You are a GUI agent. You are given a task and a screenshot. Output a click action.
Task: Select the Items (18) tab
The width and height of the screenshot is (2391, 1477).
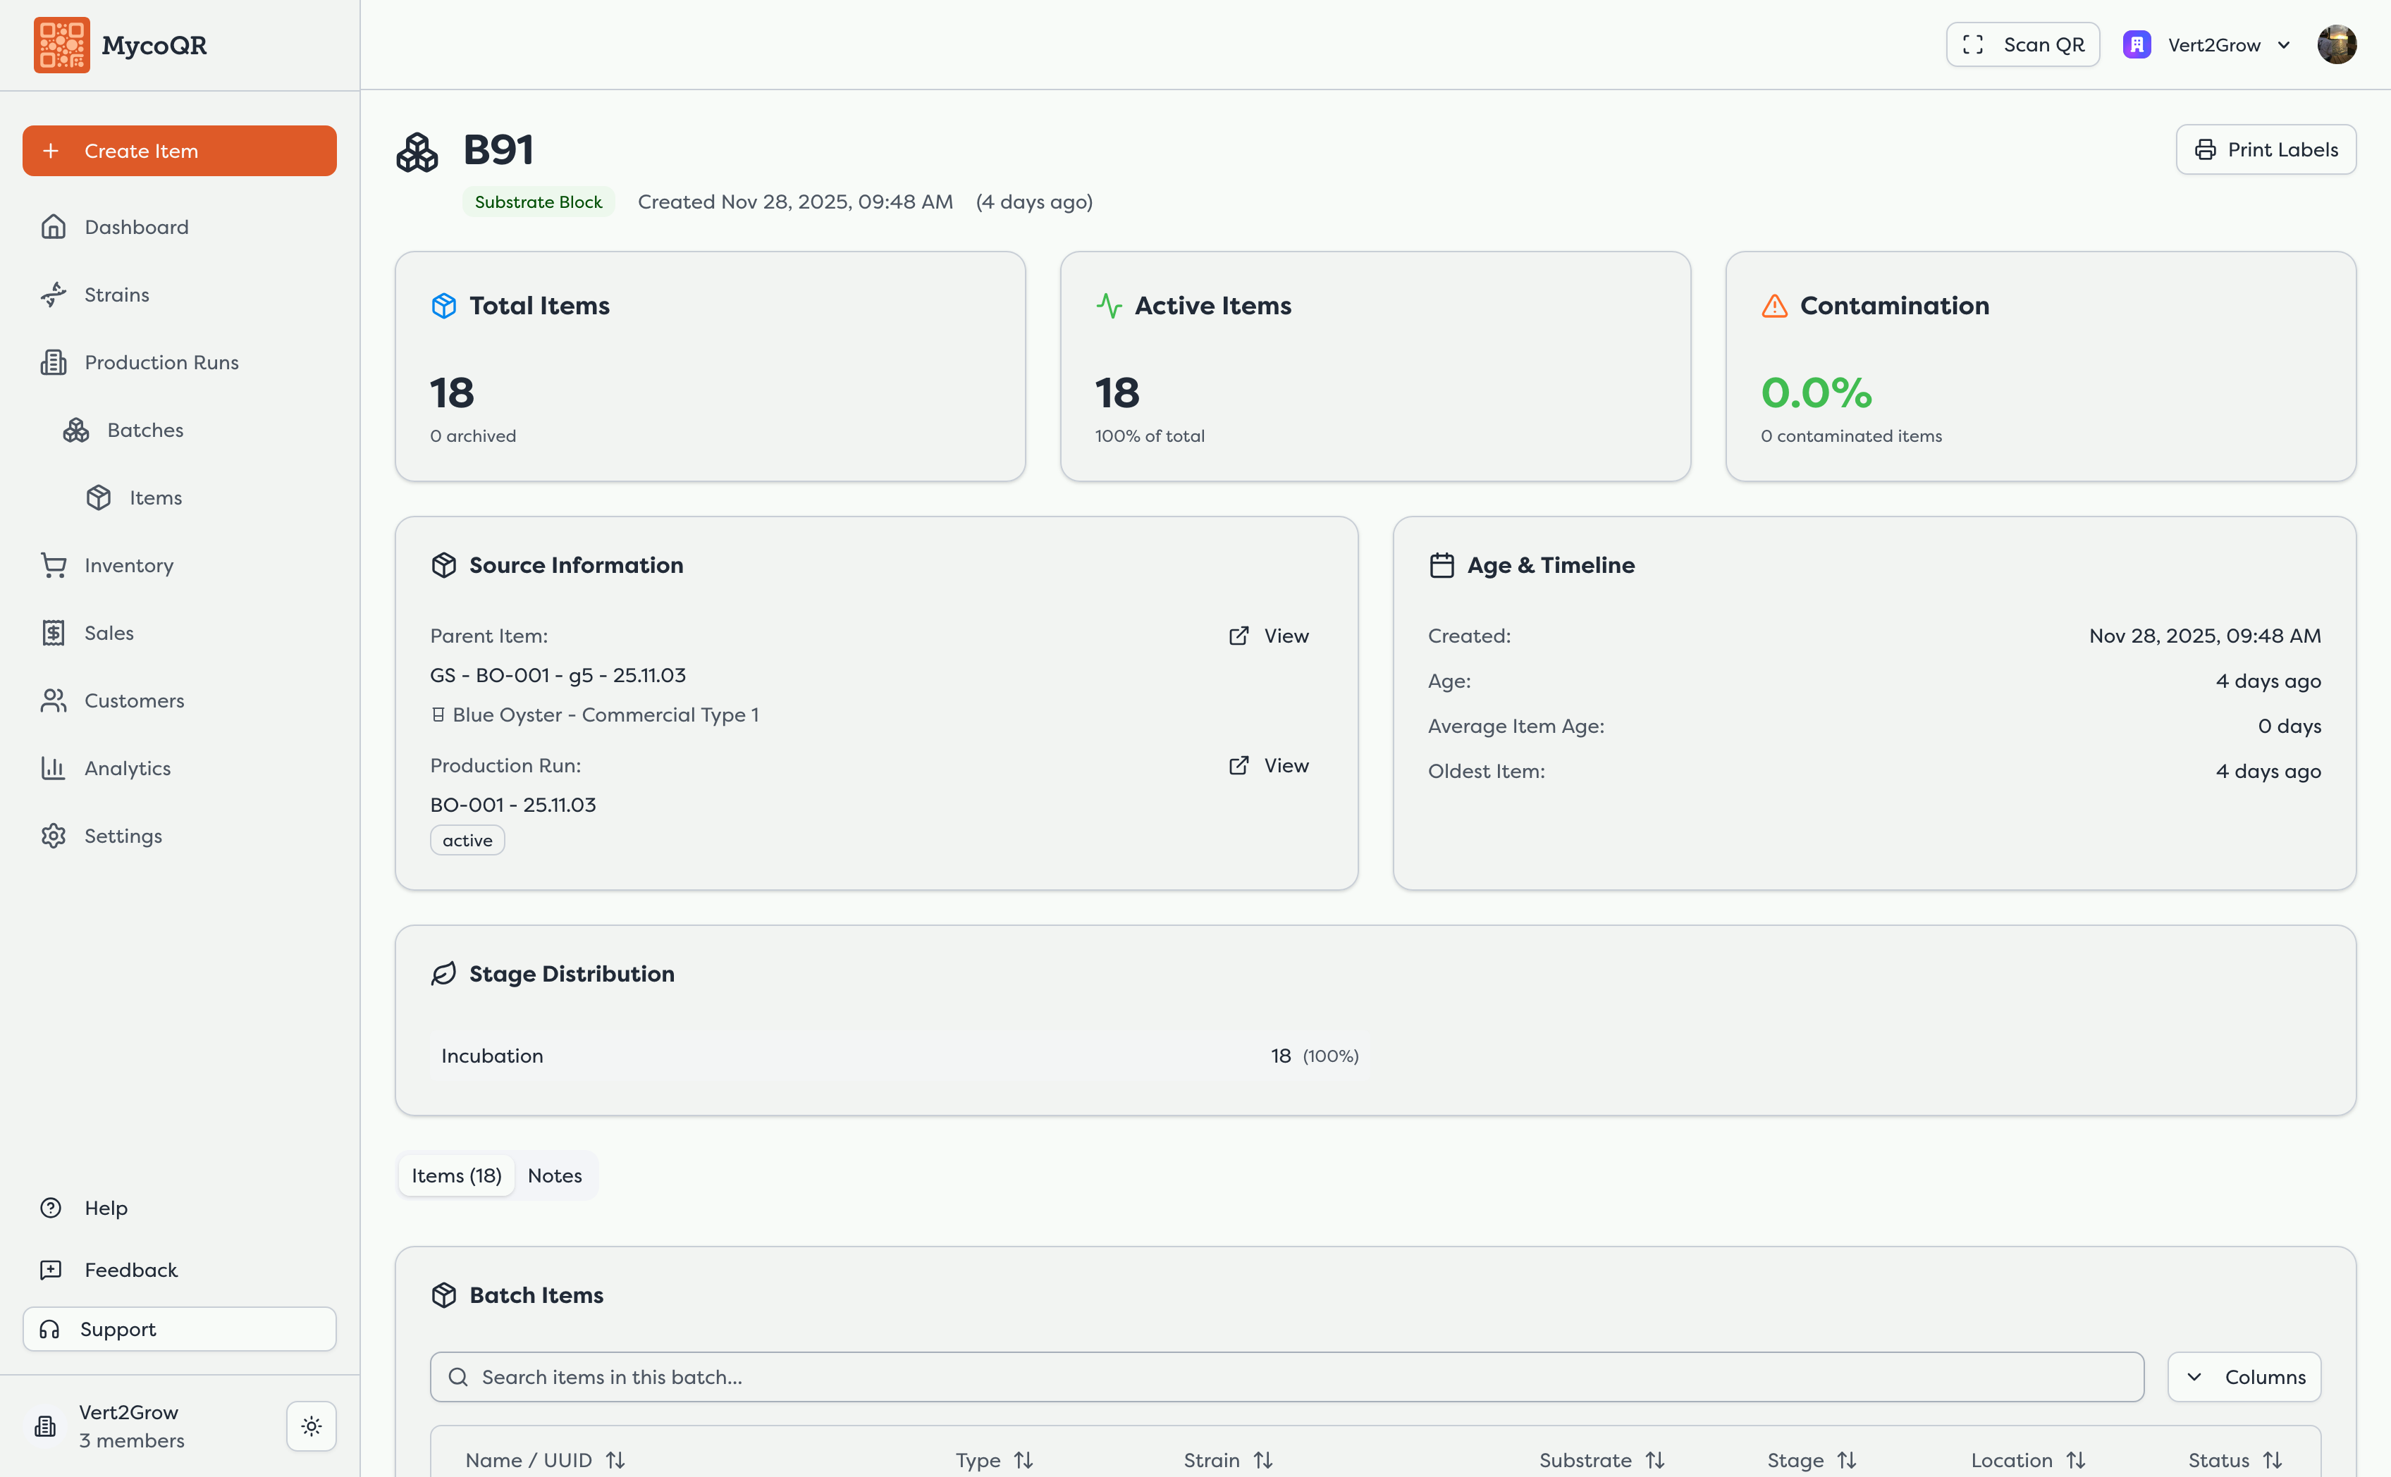click(456, 1176)
